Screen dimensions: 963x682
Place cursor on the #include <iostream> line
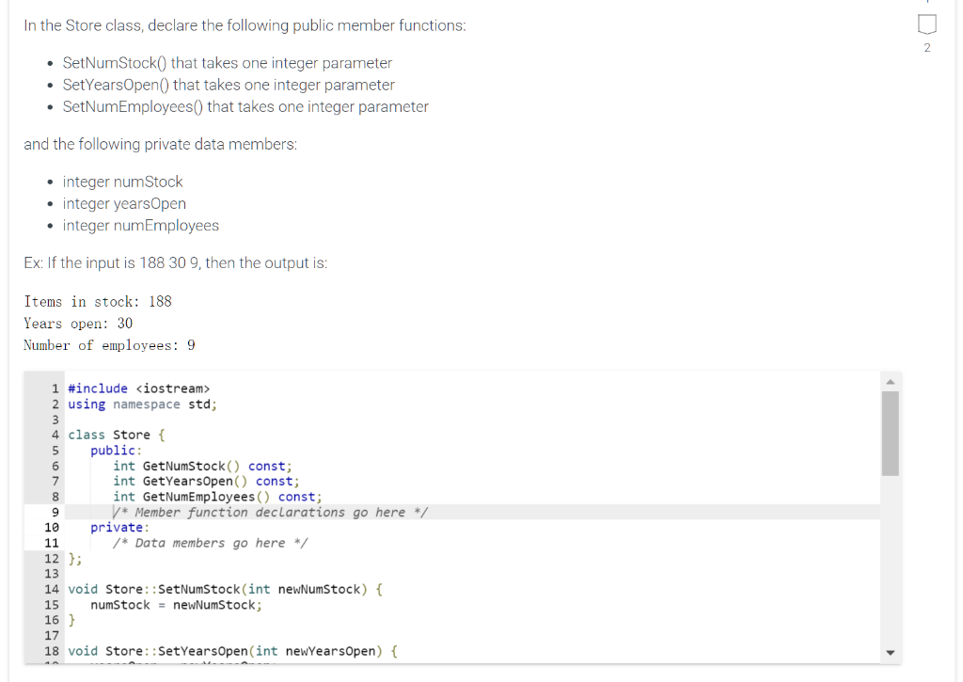pyautogui.click(x=139, y=388)
